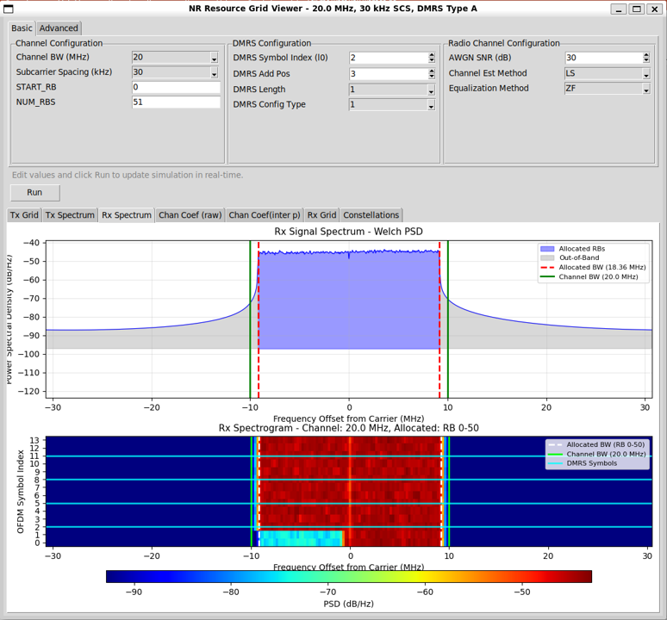
Task: Increment the AWGN SNR spinner
Action: click(646, 55)
